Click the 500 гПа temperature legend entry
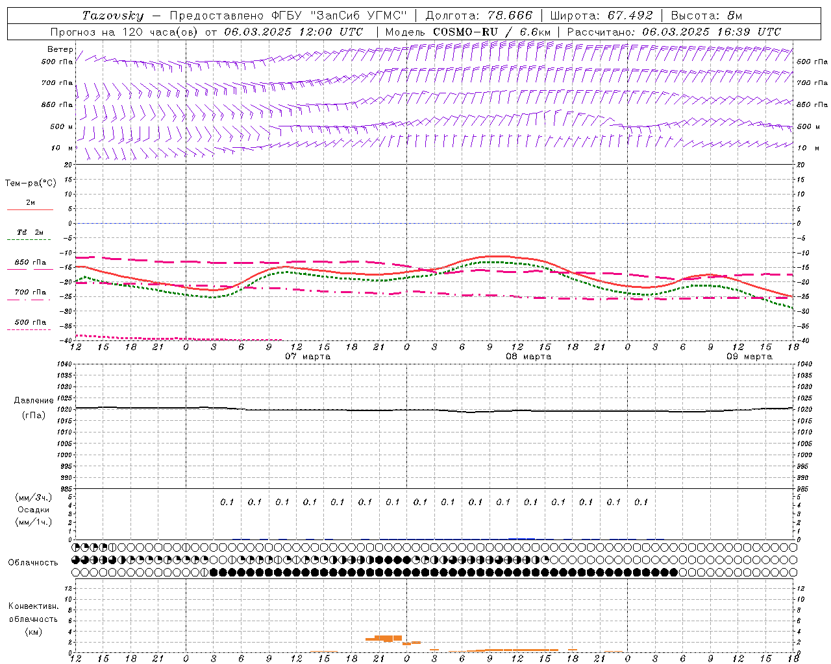The height and width of the screenshot is (664, 831). pos(31,322)
